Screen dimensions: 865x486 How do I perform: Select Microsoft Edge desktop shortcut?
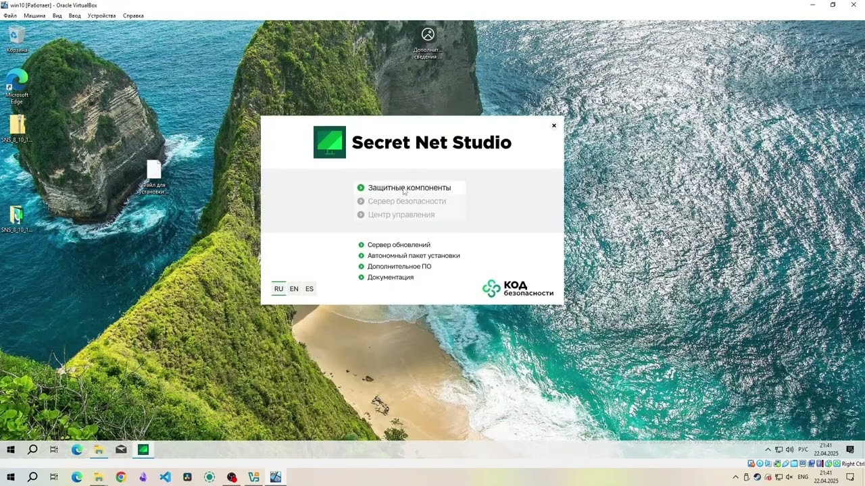(17, 86)
